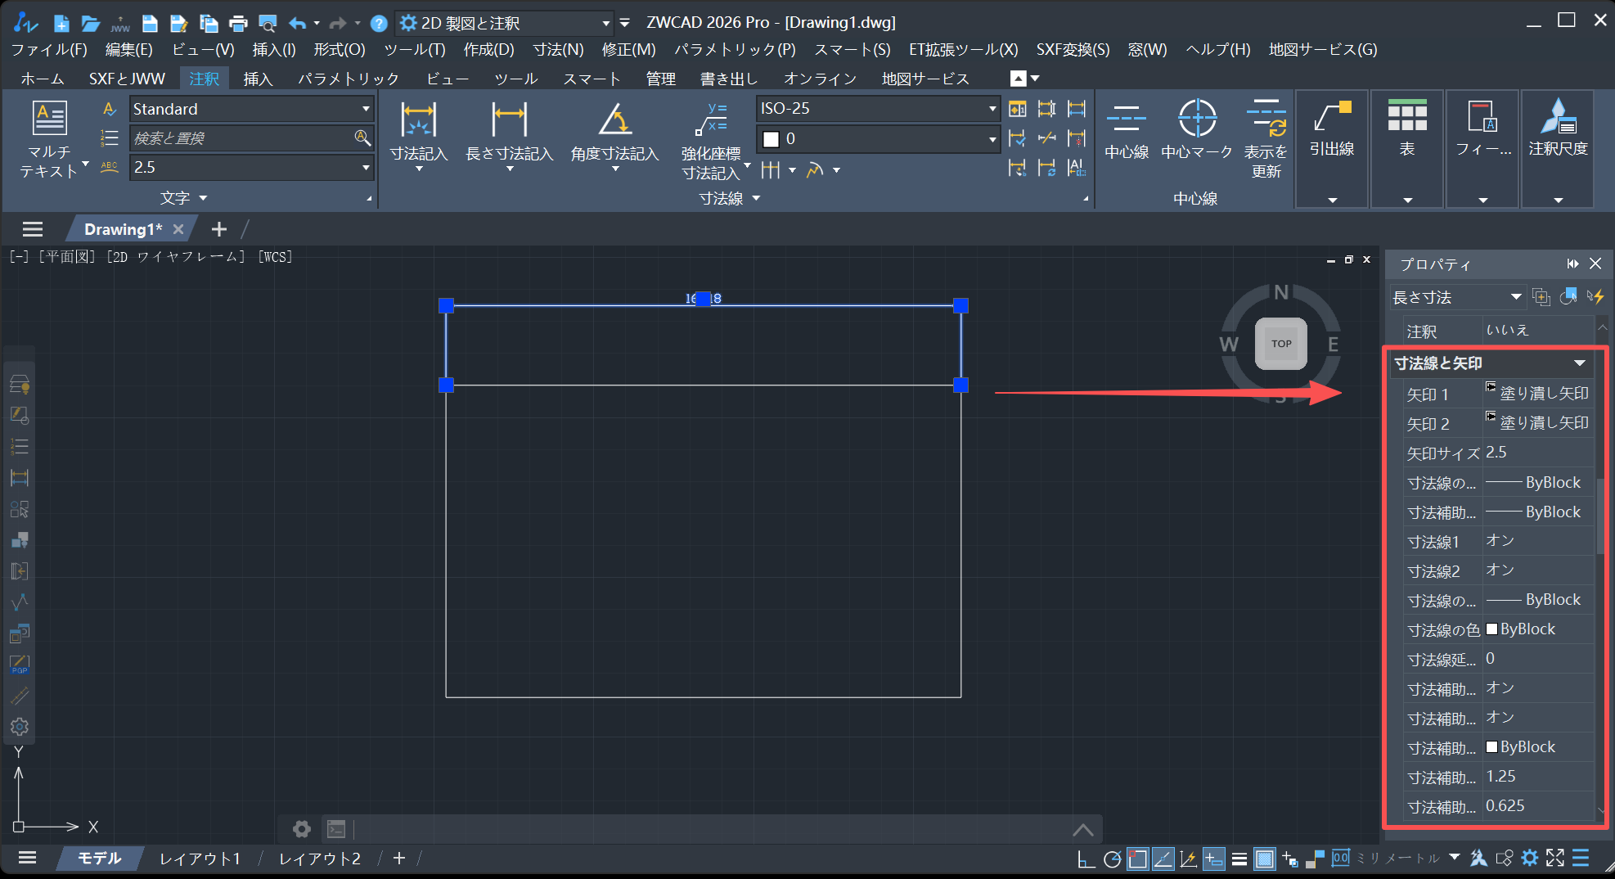This screenshot has width=1615, height=879.
Task: Click the Multi Text (マルチテキスト) tool icon
Action: coord(49,119)
